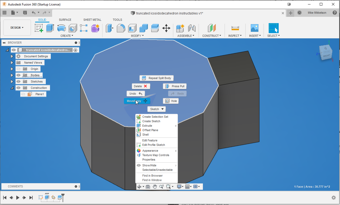
Task: Click the Repeat Split Body button
Action: pyautogui.click(x=156, y=78)
